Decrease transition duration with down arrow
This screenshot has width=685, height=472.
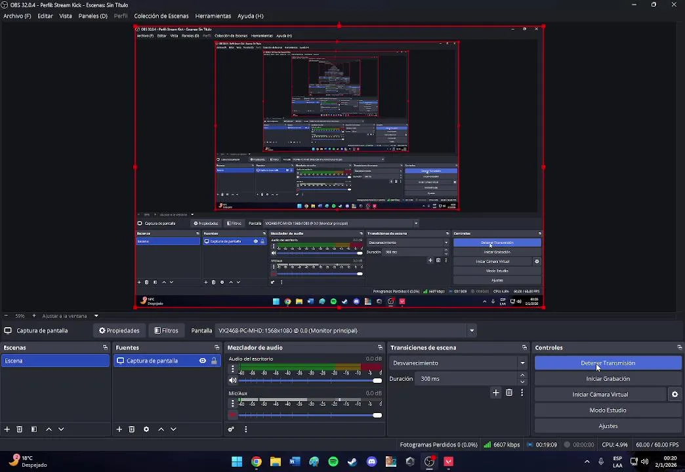click(522, 382)
